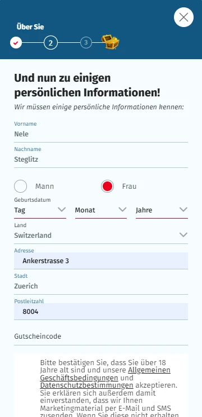Open the Monat birthday dropdown

pyautogui.click(x=101, y=210)
